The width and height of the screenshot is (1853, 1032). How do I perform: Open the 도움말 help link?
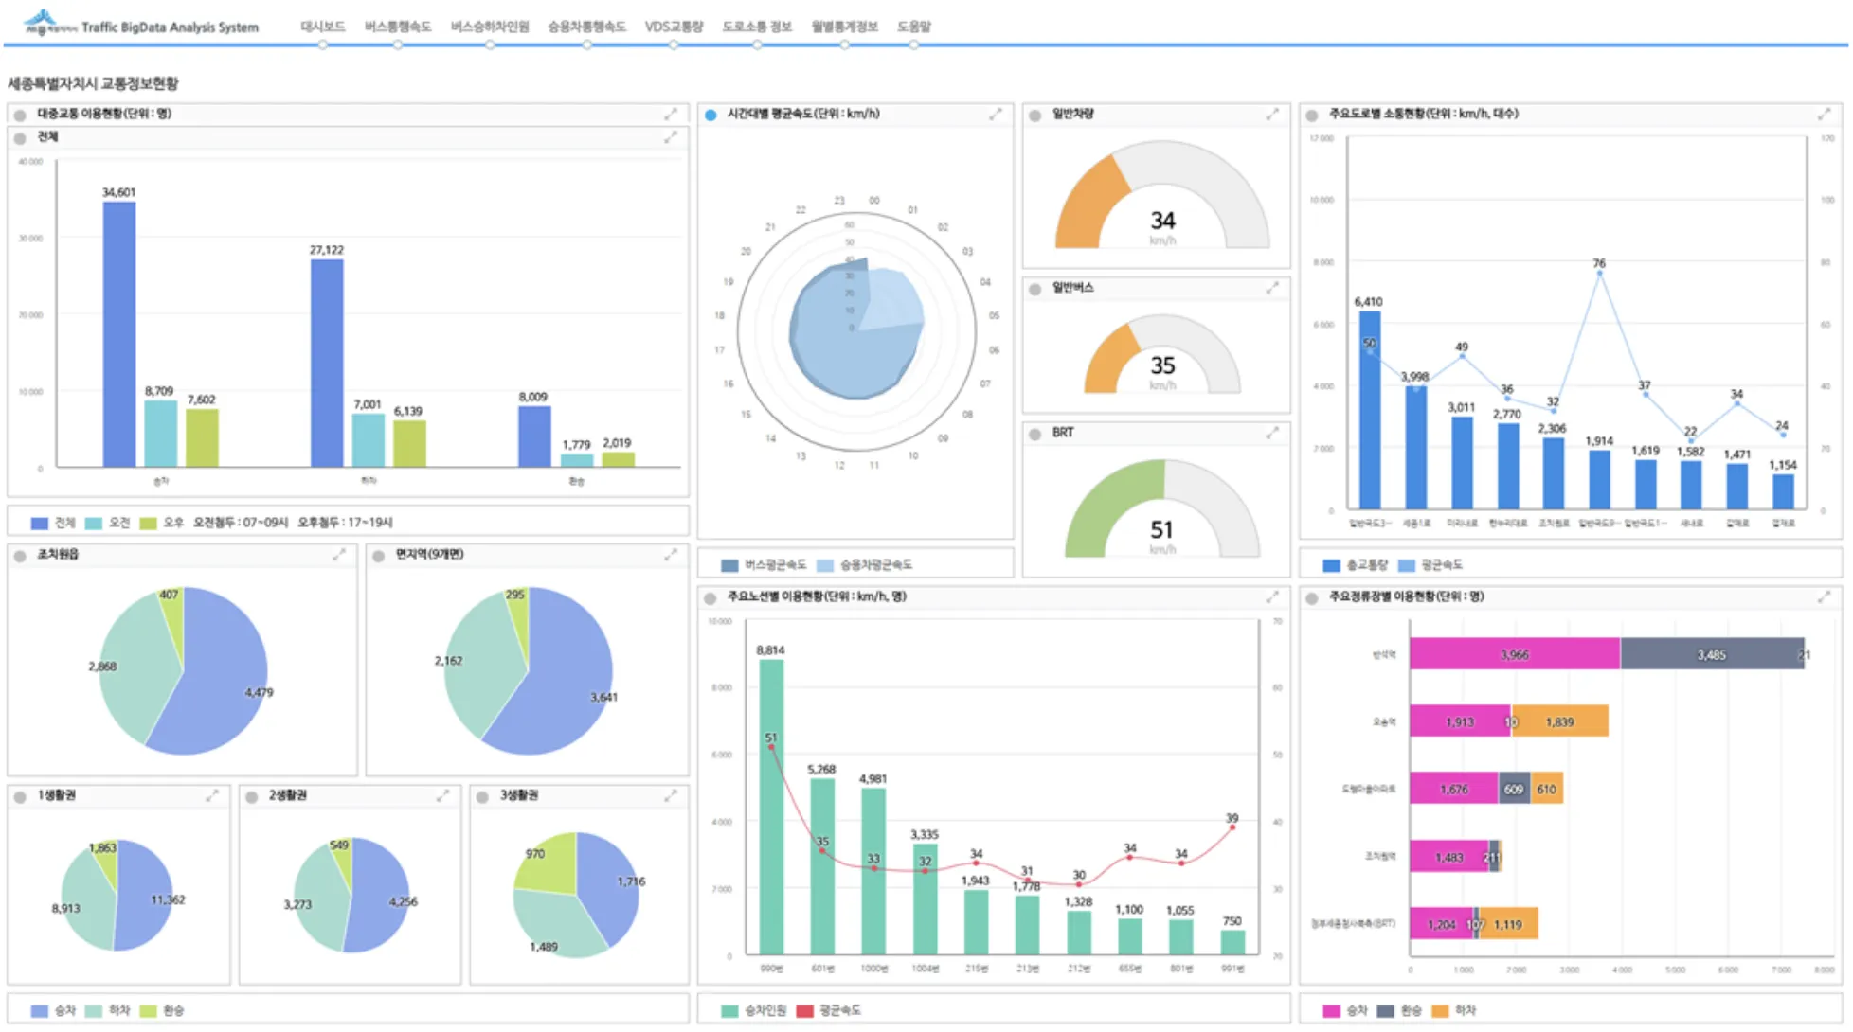[x=913, y=27]
